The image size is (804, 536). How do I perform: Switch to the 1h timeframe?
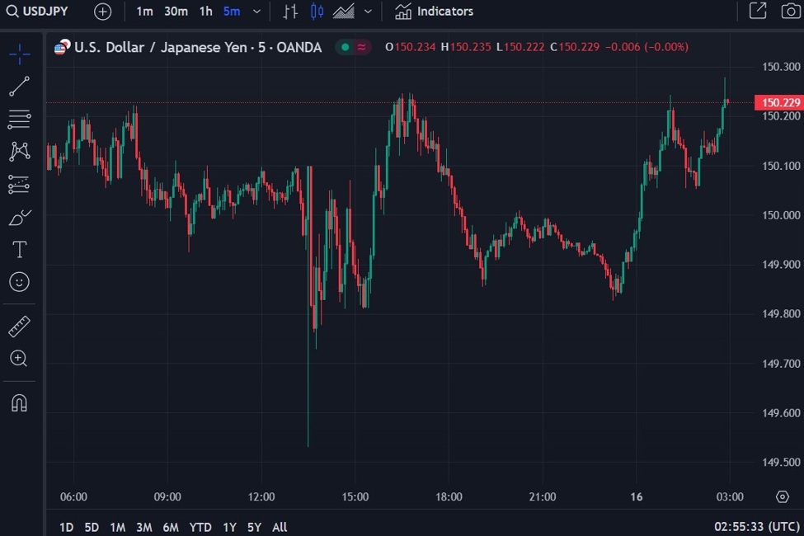point(205,12)
